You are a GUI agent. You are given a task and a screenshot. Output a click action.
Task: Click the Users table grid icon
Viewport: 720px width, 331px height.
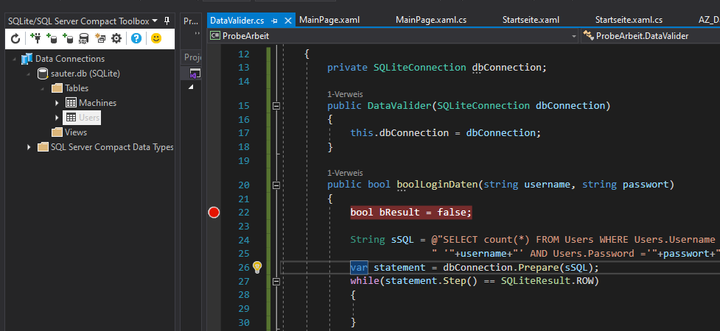coord(71,118)
